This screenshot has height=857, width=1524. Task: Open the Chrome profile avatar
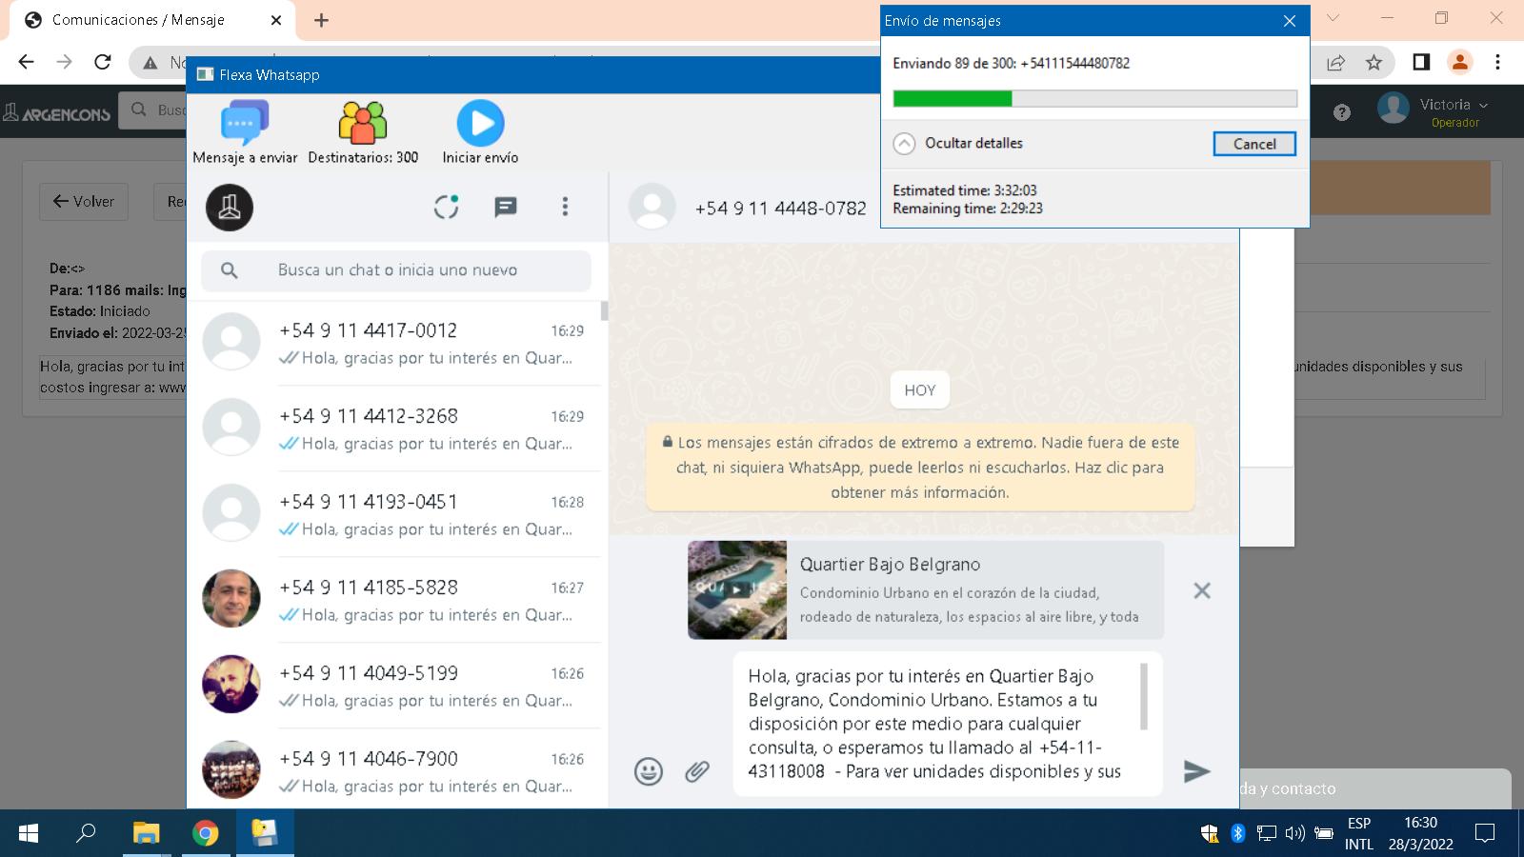click(x=1459, y=62)
